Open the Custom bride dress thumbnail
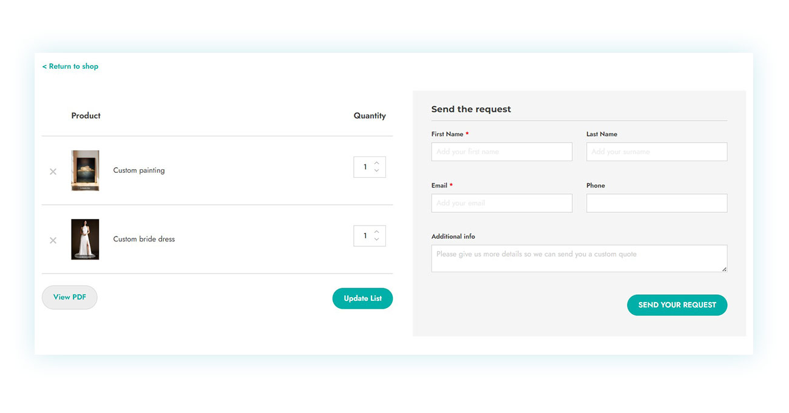The image size is (789, 413). pos(85,239)
